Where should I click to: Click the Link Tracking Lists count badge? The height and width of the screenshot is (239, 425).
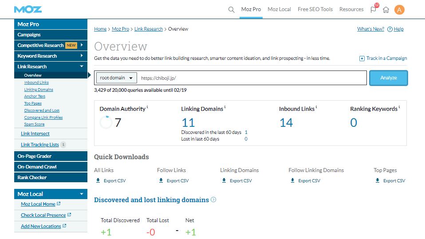click(x=63, y=145)
